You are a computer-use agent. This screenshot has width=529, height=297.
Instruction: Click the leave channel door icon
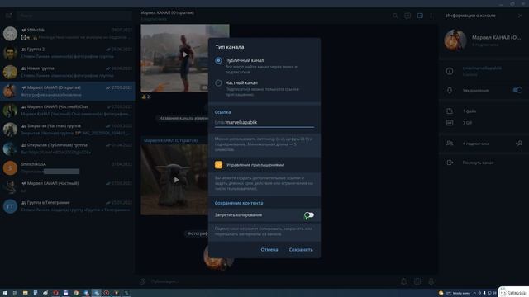[450, 163]
